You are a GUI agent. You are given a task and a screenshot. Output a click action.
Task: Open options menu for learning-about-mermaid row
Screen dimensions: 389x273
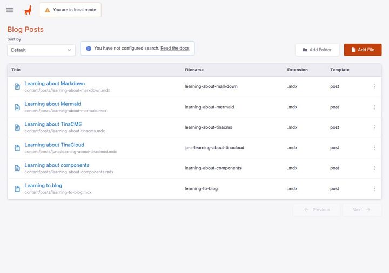coord(374,107)
